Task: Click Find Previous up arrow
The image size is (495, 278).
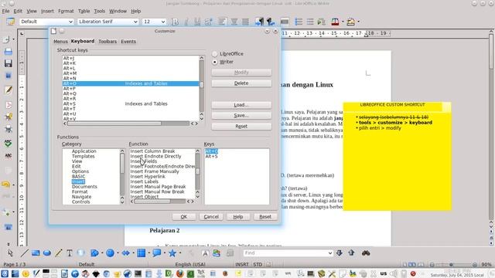Action: [x=351, y=253]
